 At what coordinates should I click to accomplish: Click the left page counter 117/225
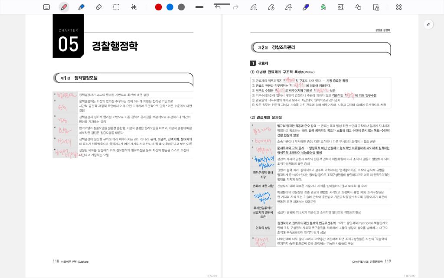[x=211, y=276]
